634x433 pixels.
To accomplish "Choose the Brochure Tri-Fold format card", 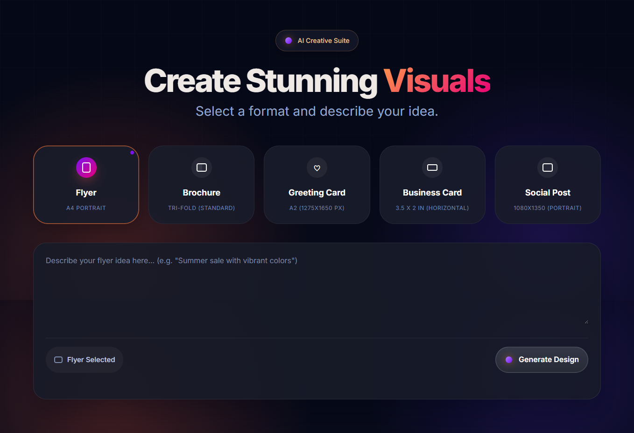I will pos(202,185).
